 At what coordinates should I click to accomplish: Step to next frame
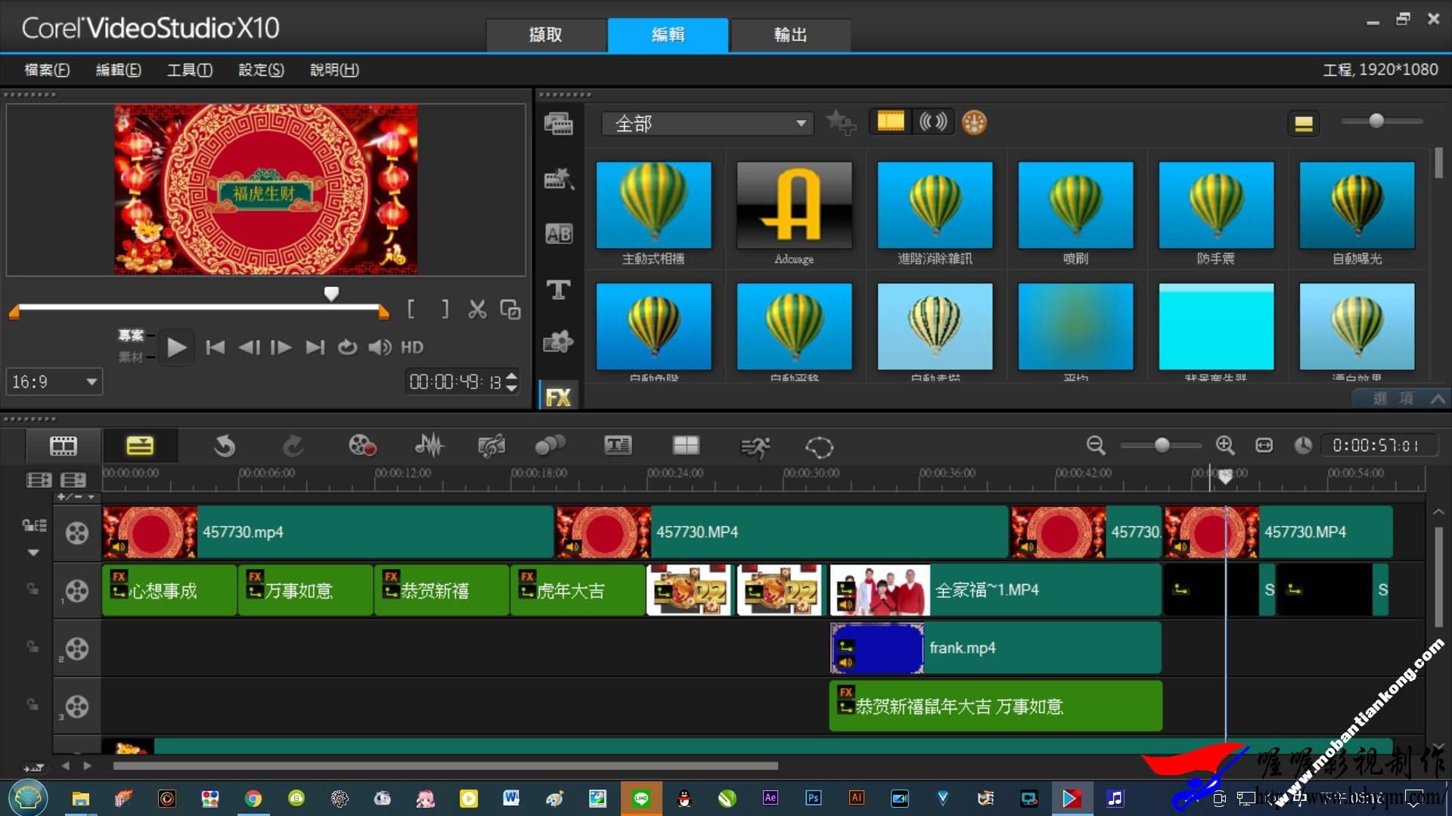click(x=281, y=348)
